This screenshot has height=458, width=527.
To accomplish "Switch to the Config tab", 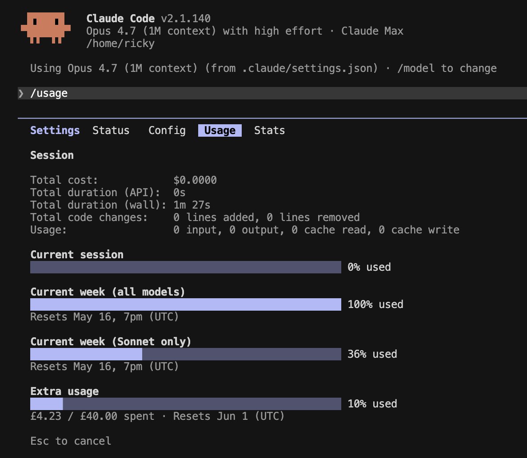I will [x=167, y=130].
